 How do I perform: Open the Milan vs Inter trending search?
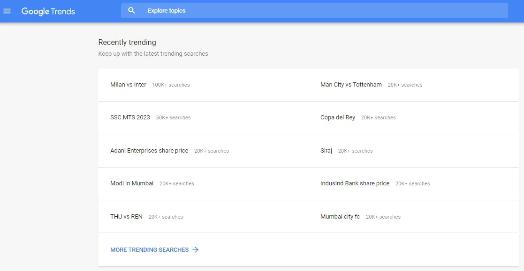(128, 85)
